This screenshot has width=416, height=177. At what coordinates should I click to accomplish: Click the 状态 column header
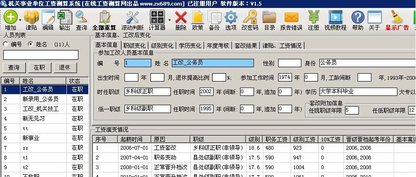[x=77, y=81]
